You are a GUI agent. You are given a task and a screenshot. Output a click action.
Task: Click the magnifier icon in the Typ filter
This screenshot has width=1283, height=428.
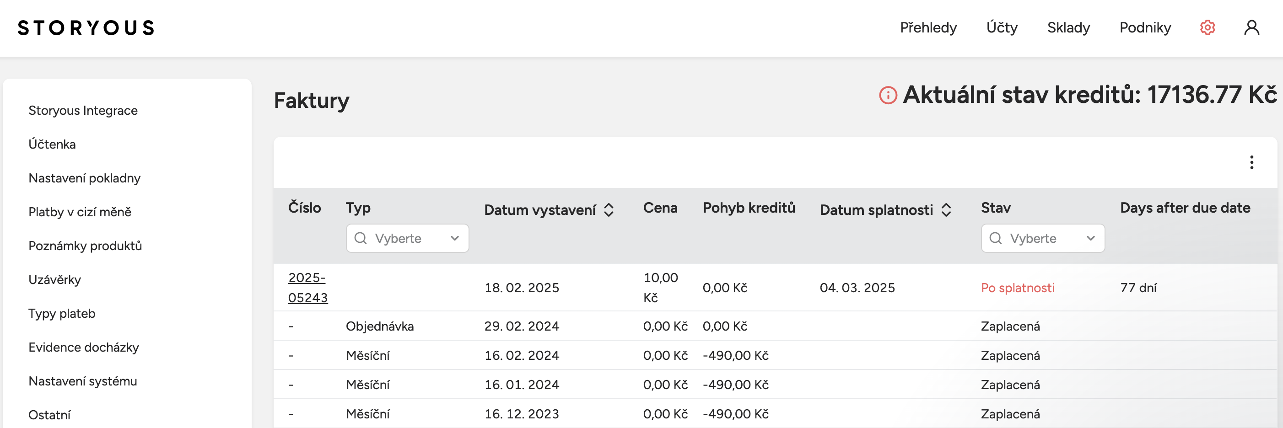tap(361, 238)
